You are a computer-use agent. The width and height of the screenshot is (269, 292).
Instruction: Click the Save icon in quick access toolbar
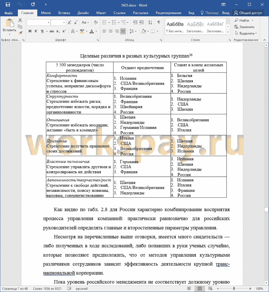click(8, 4)
